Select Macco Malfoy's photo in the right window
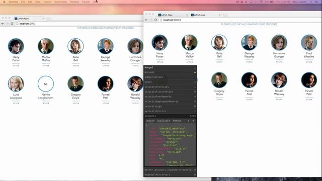The image size is (322, 181). pyautogui.click(x=190, y=42)
